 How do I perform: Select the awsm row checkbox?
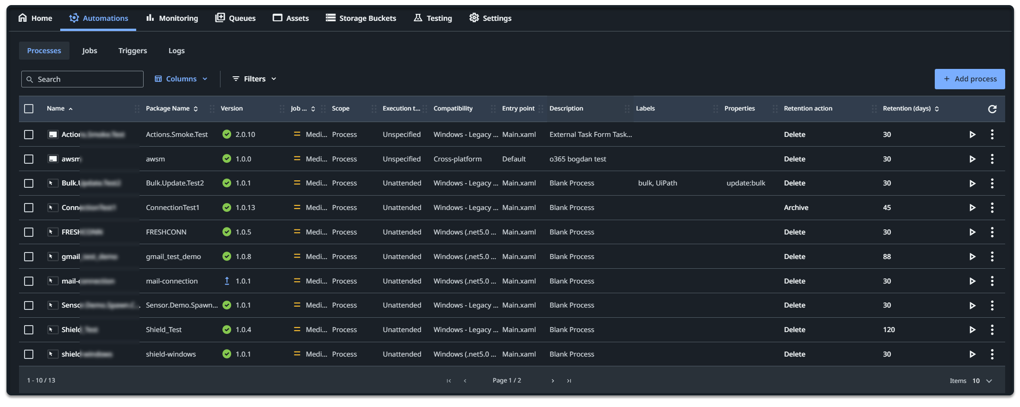click(29, 159)
